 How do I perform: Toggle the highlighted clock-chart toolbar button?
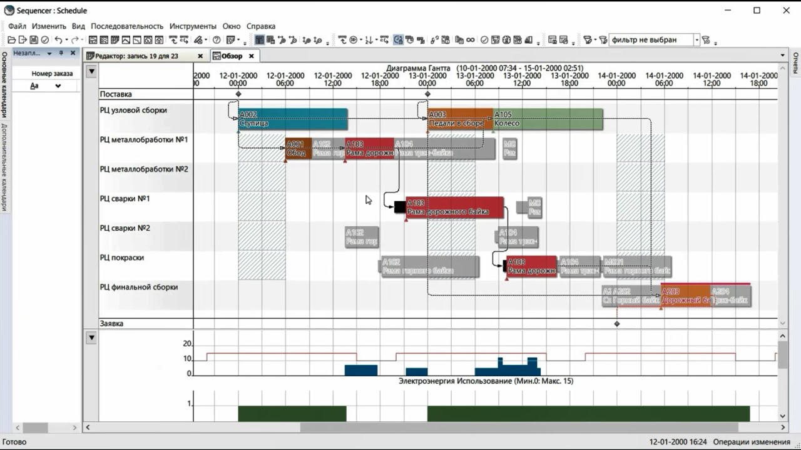[x=398, y=40]
